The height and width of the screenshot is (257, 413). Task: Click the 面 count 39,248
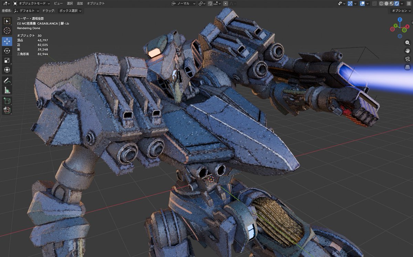tap(43, 49)
